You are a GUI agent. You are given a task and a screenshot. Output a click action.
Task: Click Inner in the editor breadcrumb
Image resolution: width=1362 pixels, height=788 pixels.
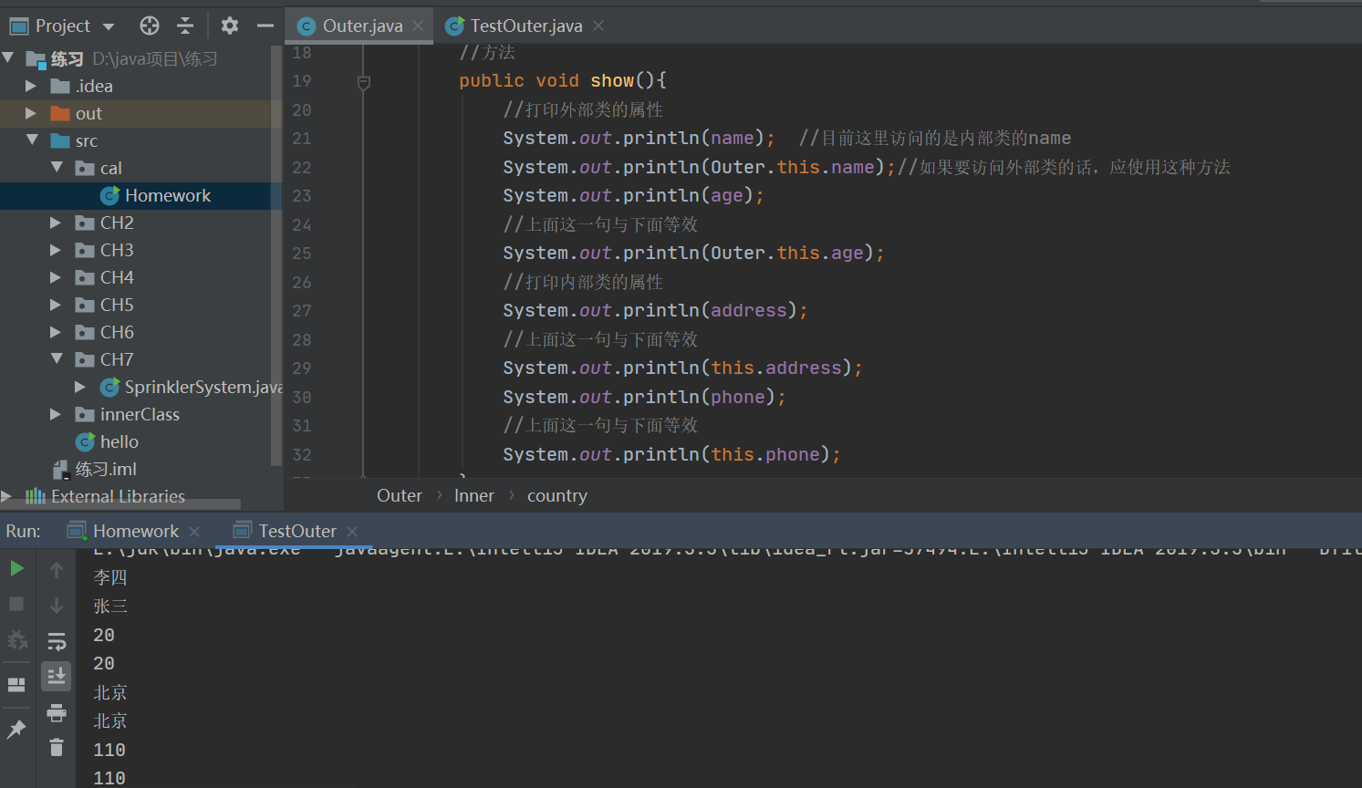(474, 495)
